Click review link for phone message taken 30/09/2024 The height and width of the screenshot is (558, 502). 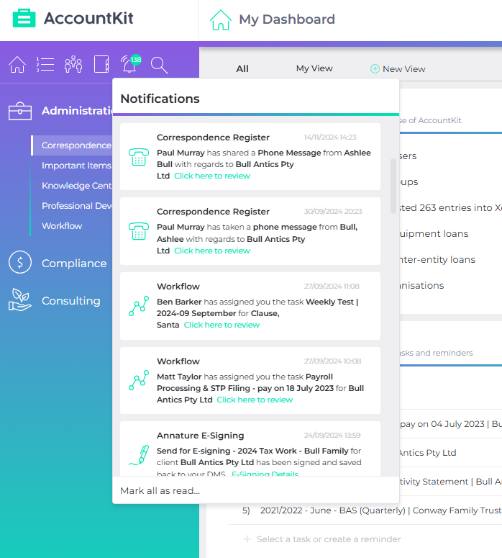[212, 251]
